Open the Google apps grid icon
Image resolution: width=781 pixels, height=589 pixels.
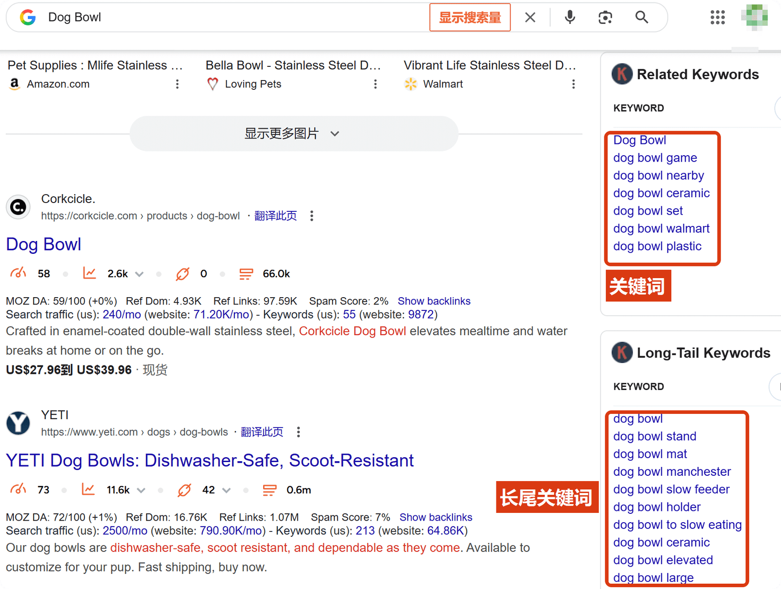coord(718,18)
